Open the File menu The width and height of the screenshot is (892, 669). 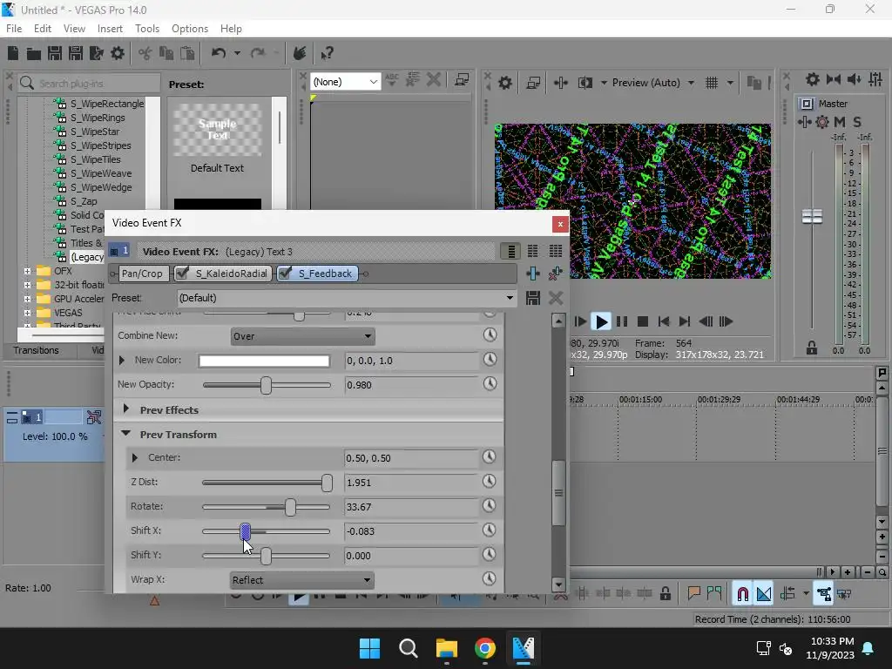[14, 29]
